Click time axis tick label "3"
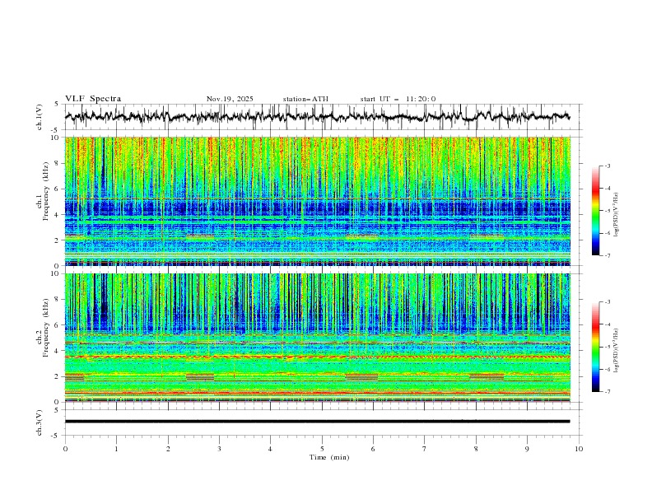This screenshot has height=504, width=652. tap(219, 449)
